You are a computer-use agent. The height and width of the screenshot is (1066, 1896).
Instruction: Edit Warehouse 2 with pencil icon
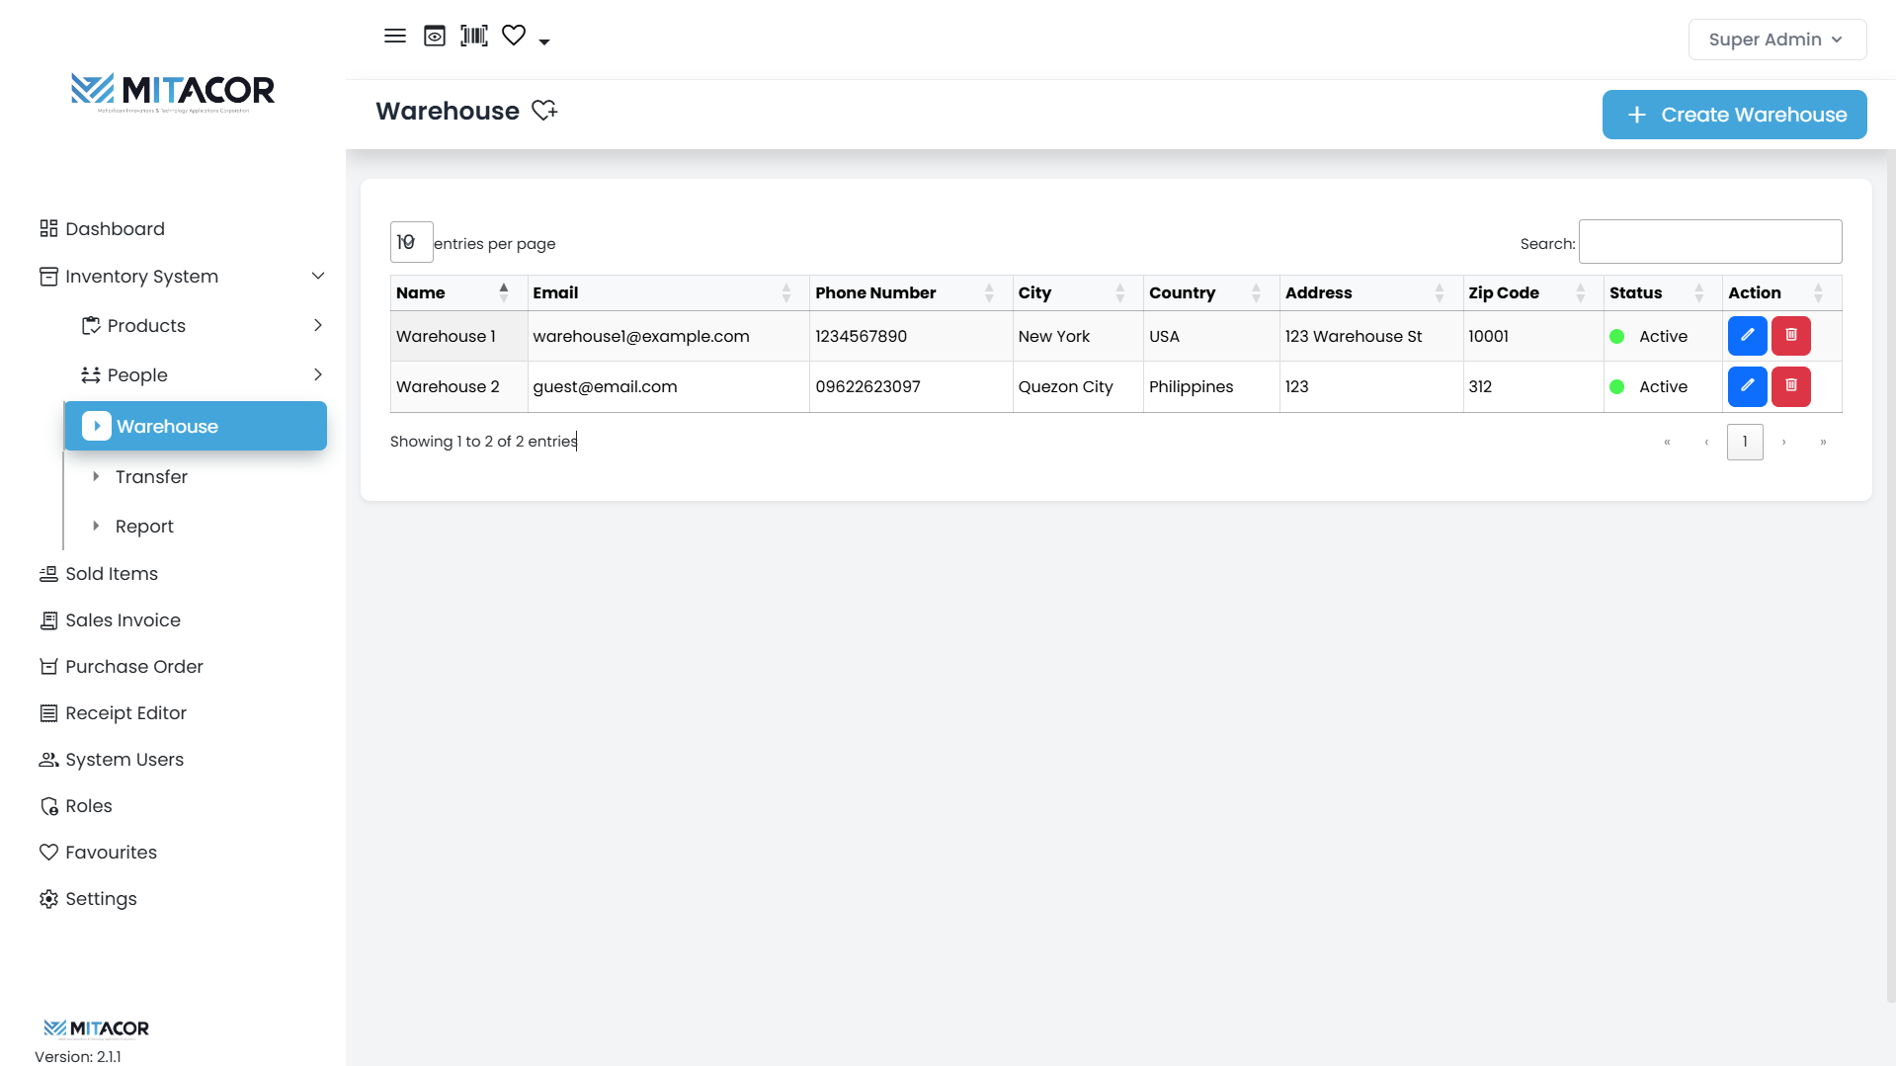1747,386
